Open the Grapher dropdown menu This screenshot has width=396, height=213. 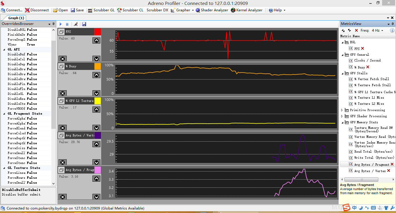182,10
